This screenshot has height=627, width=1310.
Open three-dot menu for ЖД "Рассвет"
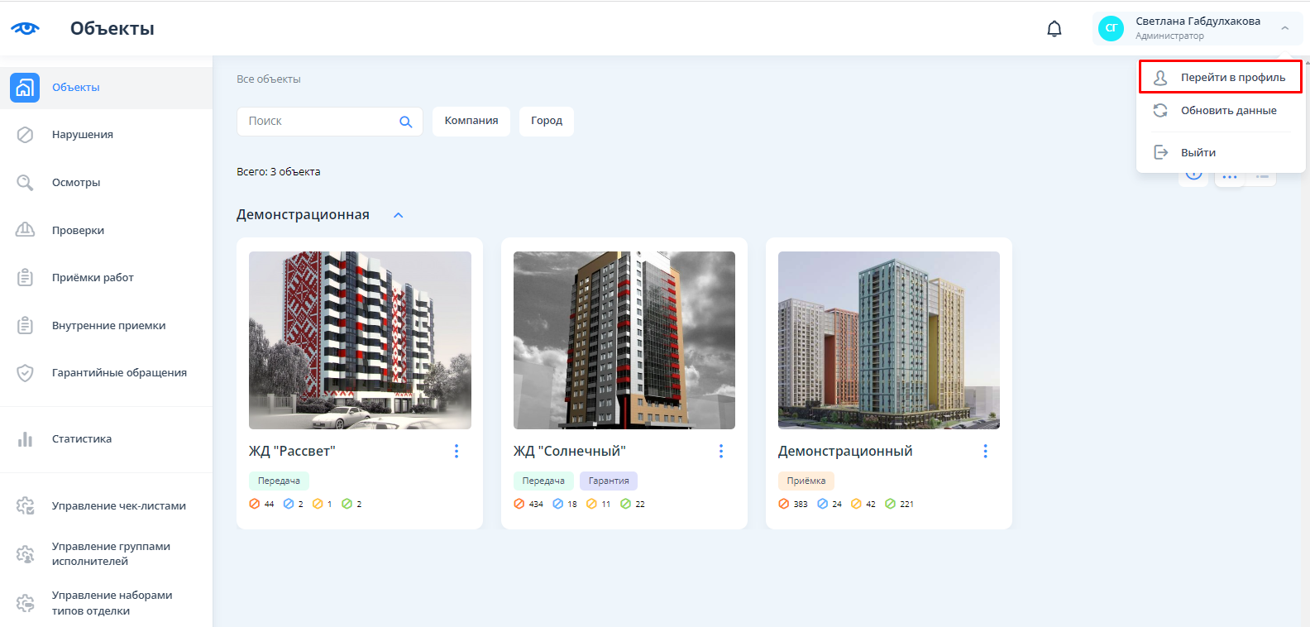(456, 451)
